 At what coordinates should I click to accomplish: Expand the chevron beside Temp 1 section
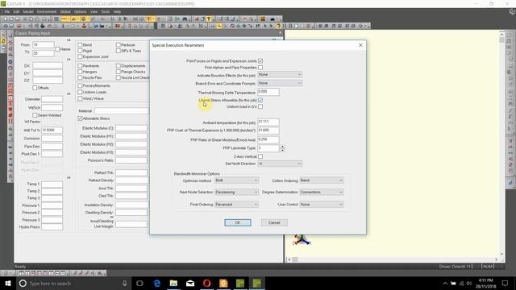tap(69, 177)
